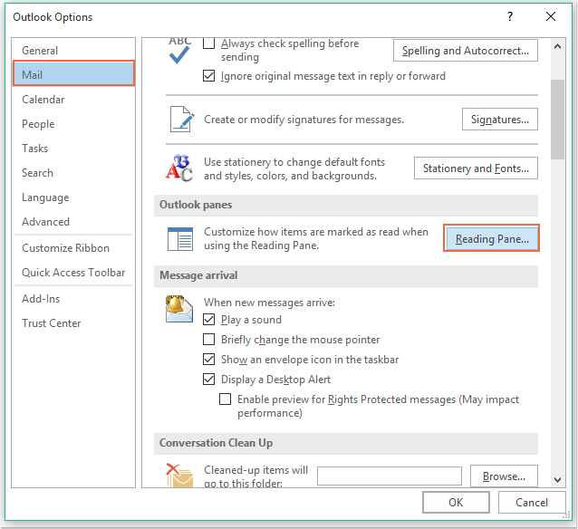578x529 pixels.
Task: Click the signature pen-and-paper icon
Action: coord(180,120)
